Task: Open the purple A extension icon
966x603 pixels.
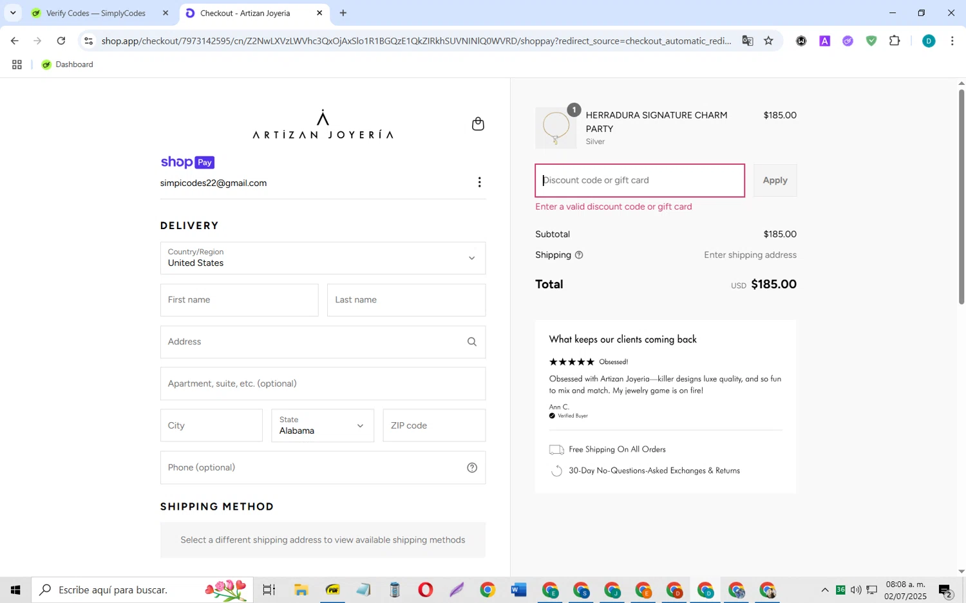Action: 824,41
